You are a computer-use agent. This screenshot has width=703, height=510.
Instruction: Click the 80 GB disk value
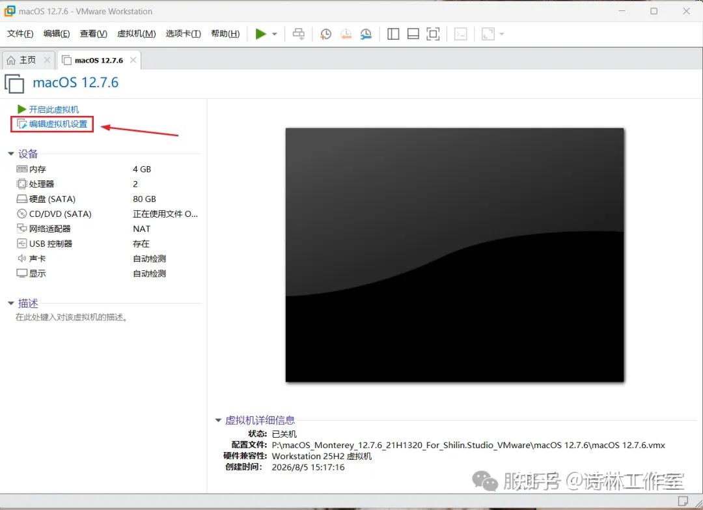pyautogui.click(x=145, y=199)
